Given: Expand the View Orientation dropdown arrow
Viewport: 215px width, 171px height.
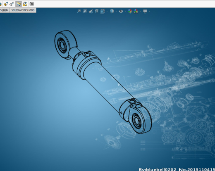Looking at the screenshot, I should [x=107, y=11].
